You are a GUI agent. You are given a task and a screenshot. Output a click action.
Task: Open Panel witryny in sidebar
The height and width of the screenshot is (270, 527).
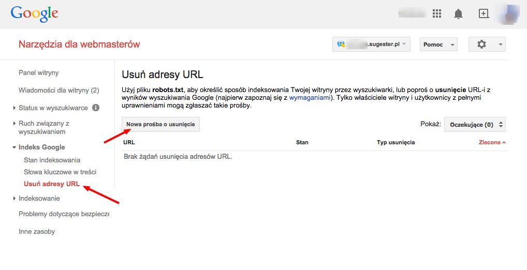pos(39,73)
